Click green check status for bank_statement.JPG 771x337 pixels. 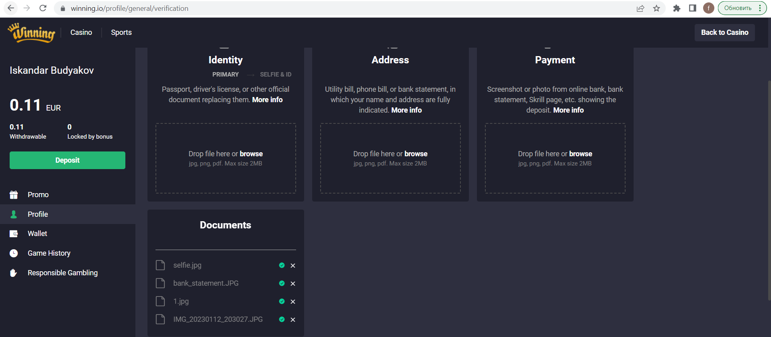click(x=282, y=283)
